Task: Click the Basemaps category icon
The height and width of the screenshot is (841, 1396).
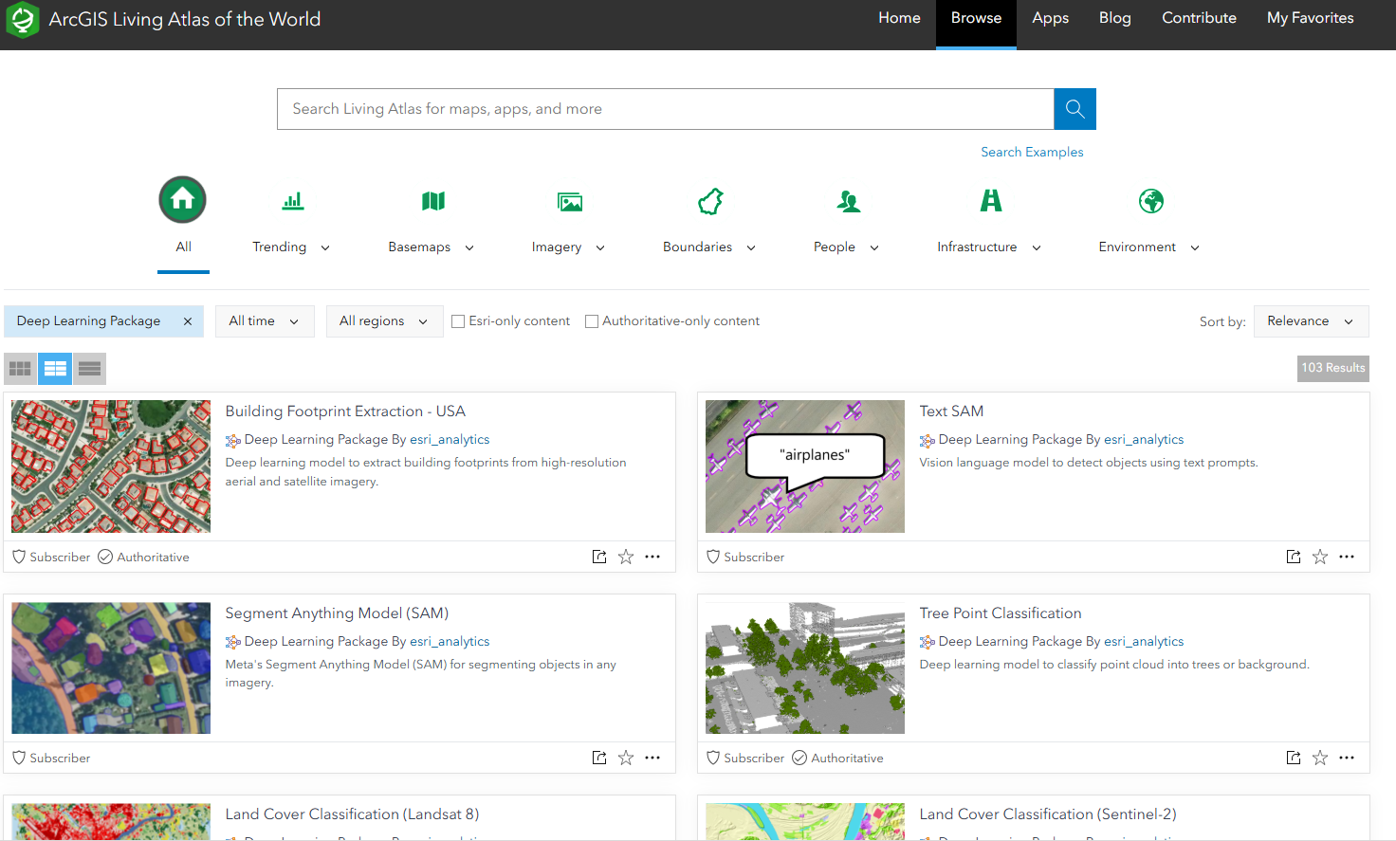Action: coord(432,201)
